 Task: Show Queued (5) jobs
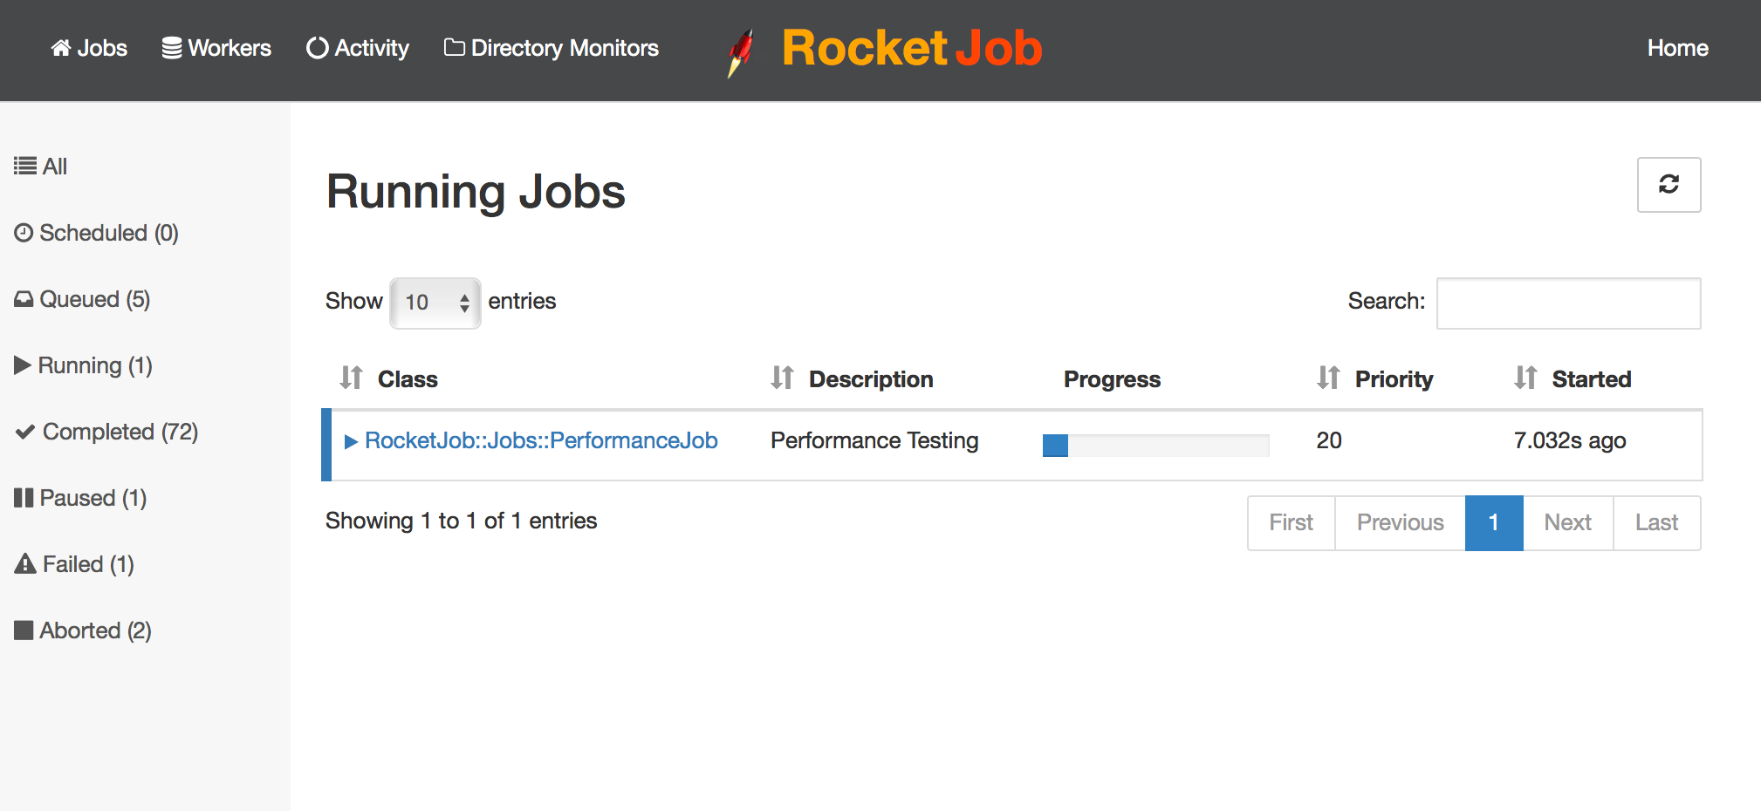tap(82, 299)
